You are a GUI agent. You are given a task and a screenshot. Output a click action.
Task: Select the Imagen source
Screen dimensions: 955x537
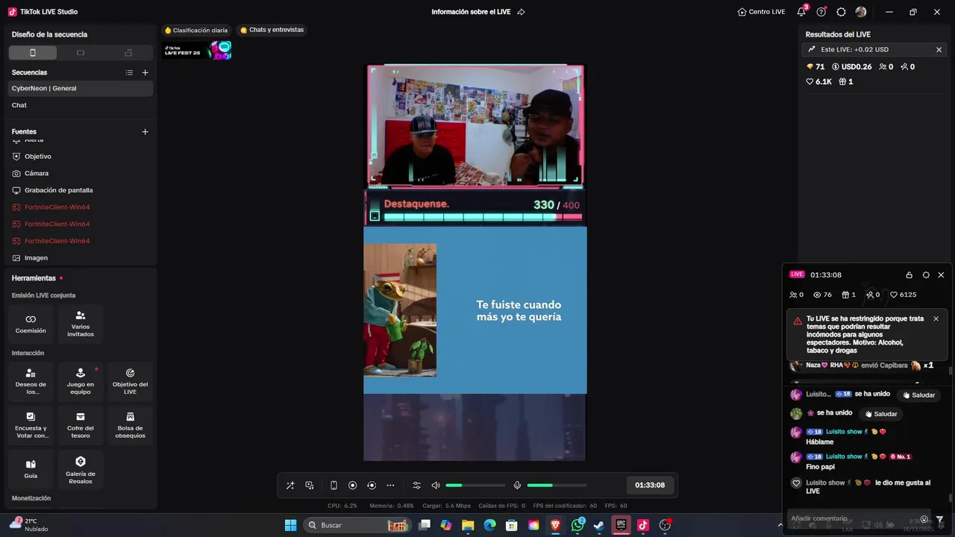coord(81,258)
